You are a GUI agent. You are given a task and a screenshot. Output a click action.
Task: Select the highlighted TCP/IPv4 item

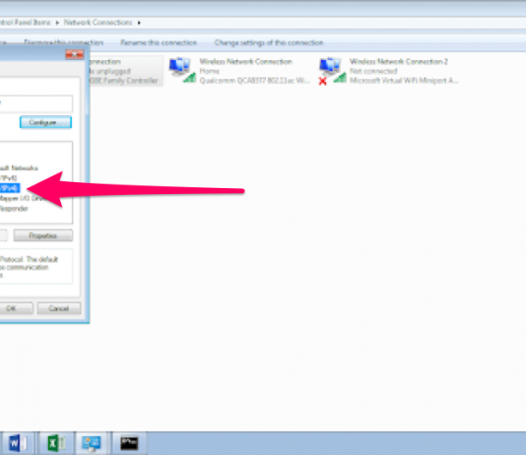10,188
